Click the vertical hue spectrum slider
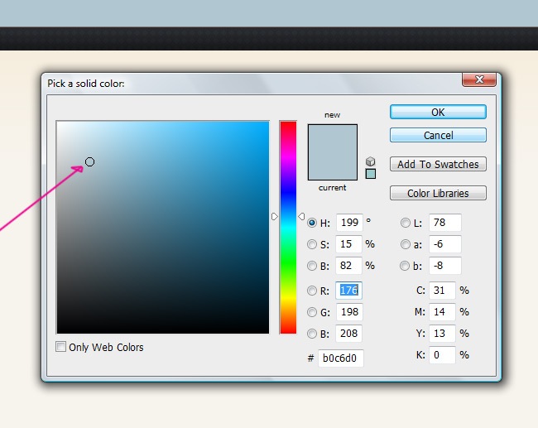 tap(287, 227)
